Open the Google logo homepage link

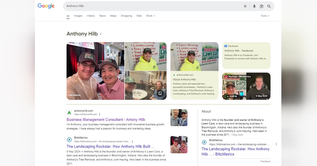[46, 6]
